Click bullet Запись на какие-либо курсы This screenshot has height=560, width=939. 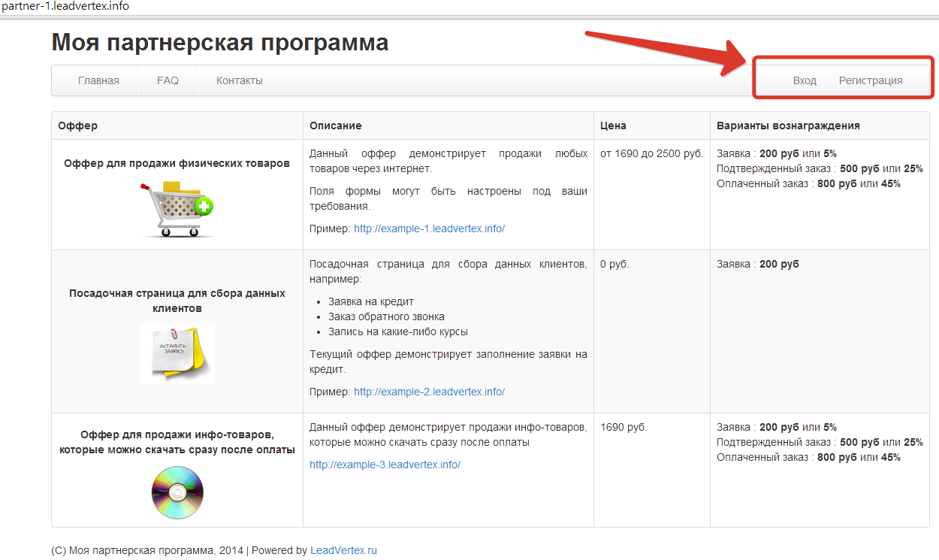(398, 331)
